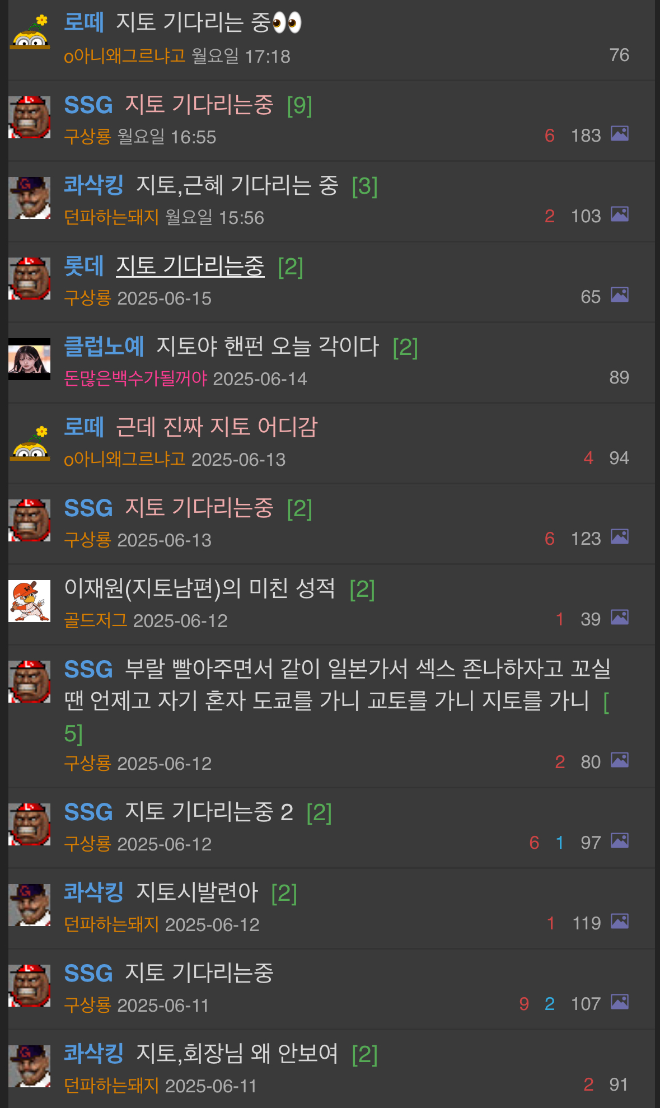Select the 클럽노예 category tag
Image resolution: width=660 pixels, height=1108 pixels.
(x=104, y=347)
